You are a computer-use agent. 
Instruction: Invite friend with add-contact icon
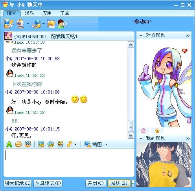(x=62, y=24)
